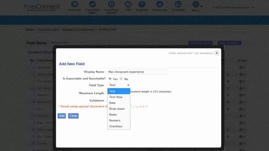Viewport: 269px width, 151px height.
Task: Collapse the Field Type combo box
Action: coord(119,85)
